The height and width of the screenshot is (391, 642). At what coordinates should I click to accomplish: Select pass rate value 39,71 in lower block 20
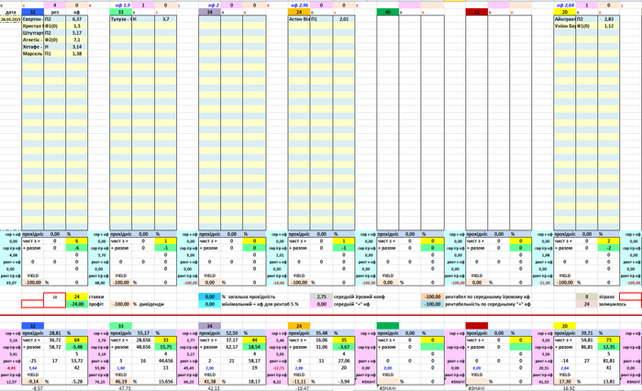click(587, 333)
